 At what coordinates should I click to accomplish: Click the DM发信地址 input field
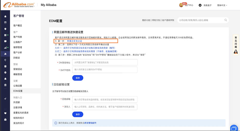pos(105,62)
